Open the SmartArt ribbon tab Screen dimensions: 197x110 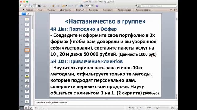80,10
